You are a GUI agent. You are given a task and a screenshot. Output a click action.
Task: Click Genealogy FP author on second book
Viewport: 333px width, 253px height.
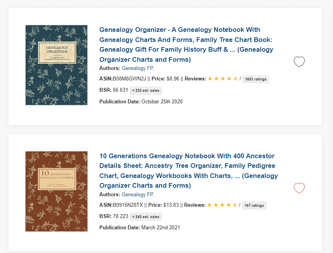[x=137, y=195]
